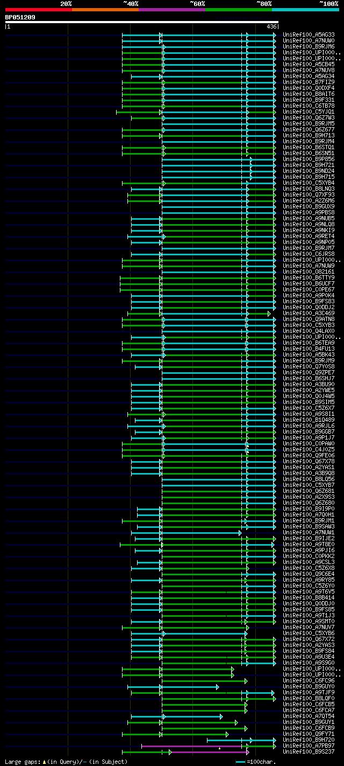Select the UniRef100_B1Q489 label
Image resolution: width=344 pixels, height=766 pixels.
tap(308, 420)
